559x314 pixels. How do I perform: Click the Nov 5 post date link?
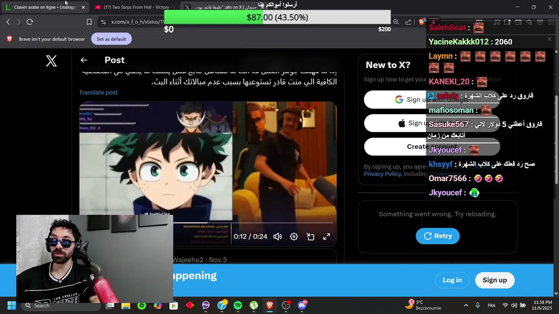coord(218,259)
